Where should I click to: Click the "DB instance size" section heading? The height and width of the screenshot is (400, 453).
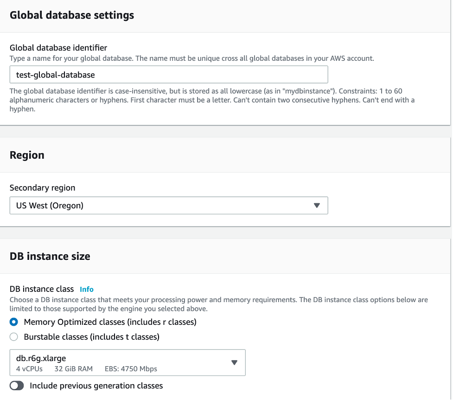pyautogui.click(x=50, y=256)
